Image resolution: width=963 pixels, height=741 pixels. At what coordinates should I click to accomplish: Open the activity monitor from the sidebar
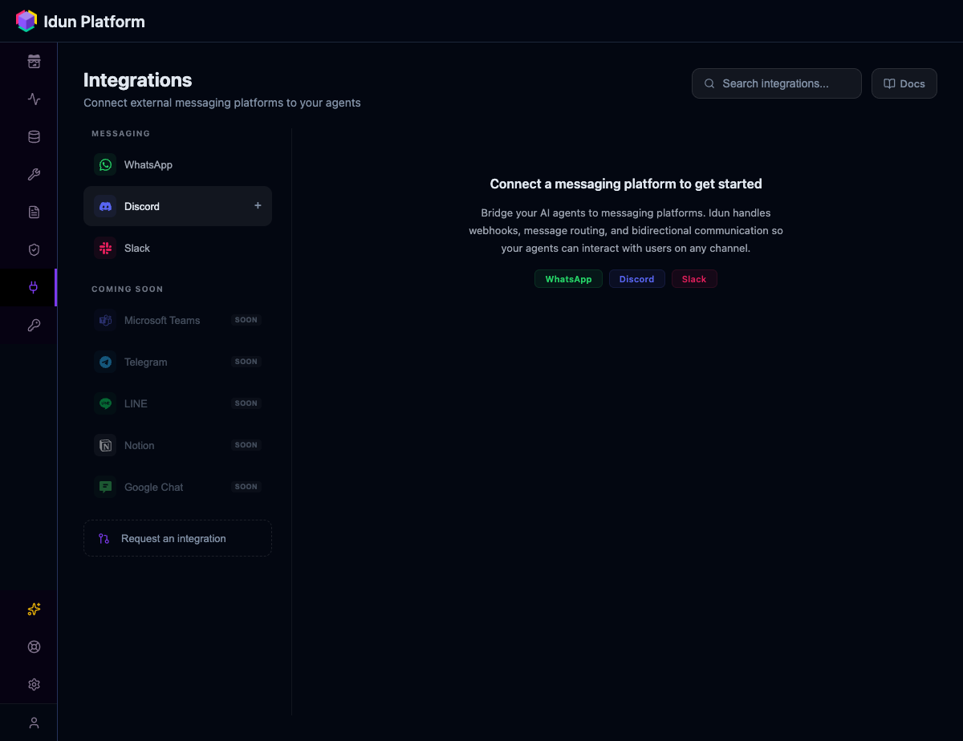pos(34,99)
